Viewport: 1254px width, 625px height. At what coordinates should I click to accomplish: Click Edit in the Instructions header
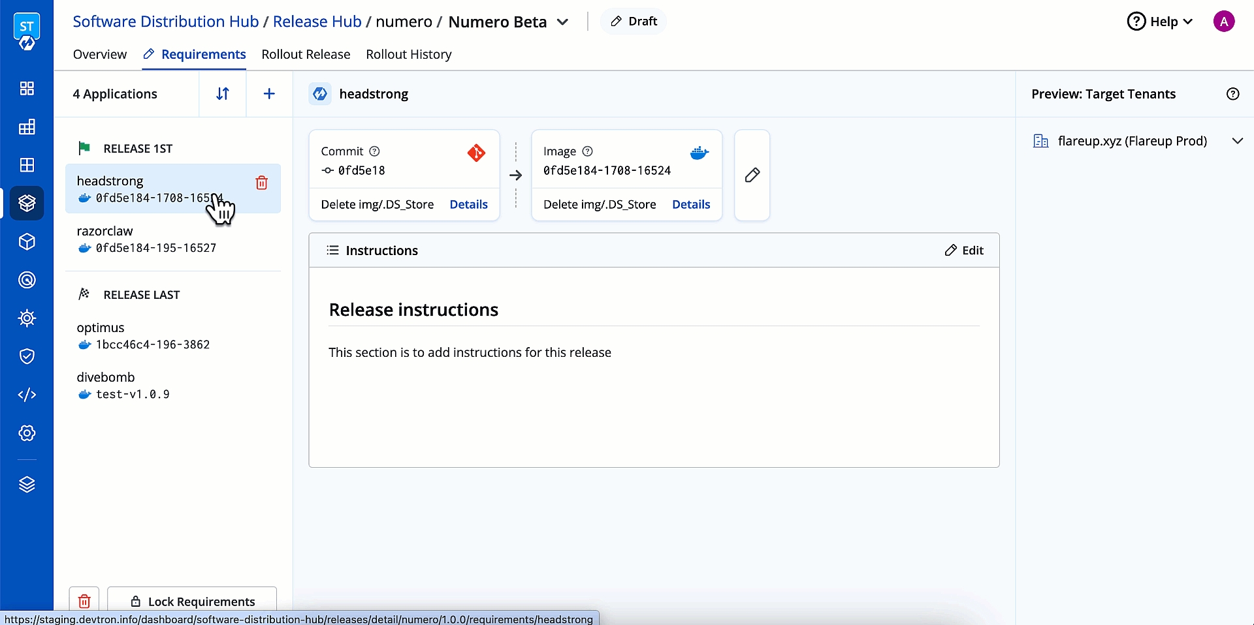[964, 251]
